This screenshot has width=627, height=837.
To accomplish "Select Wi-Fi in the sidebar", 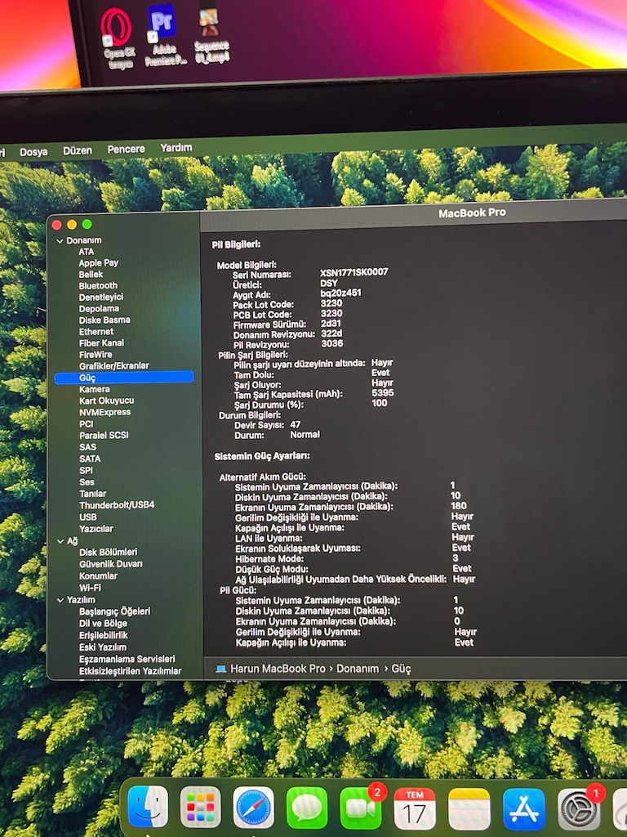I will pyautogui.click(x=90, y=588).
